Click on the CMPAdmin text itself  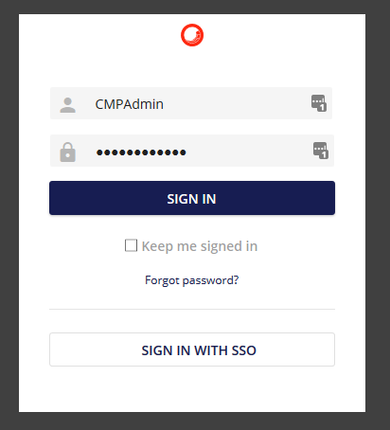pyautogui.click(x=130, y=104)
